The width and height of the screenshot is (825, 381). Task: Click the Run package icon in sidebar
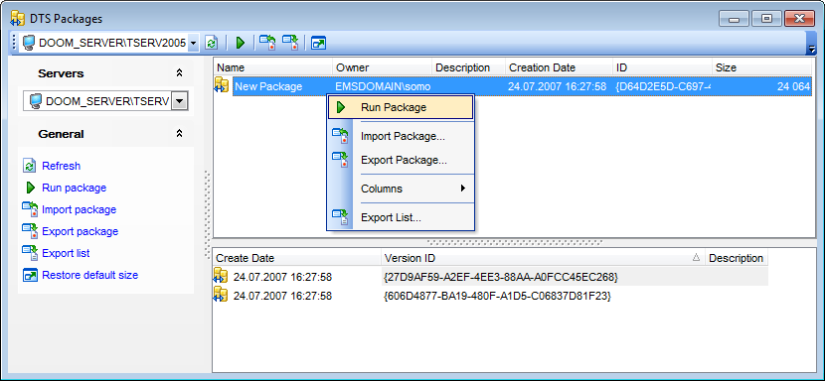point(31,188)
